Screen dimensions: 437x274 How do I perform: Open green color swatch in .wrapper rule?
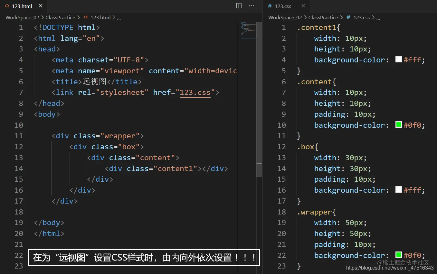pos(399,255)
